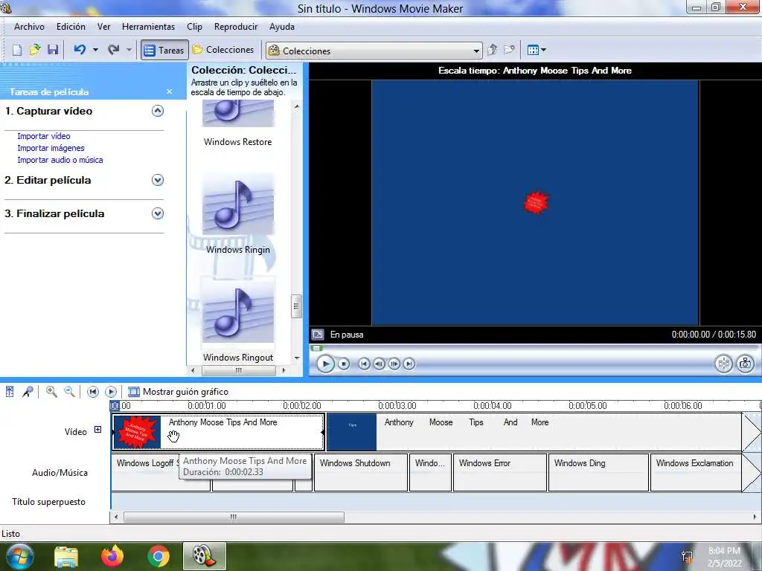Screen dimensions: 762x571
Task: Select the Anthony Moose Tips And More title clip
Action: coord(218,432)
